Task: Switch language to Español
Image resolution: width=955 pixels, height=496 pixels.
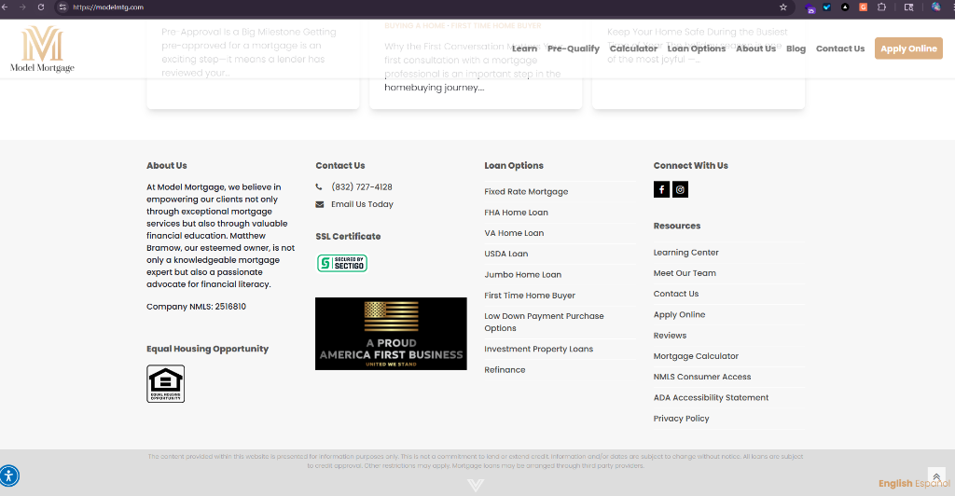Action: coord(933,483)
